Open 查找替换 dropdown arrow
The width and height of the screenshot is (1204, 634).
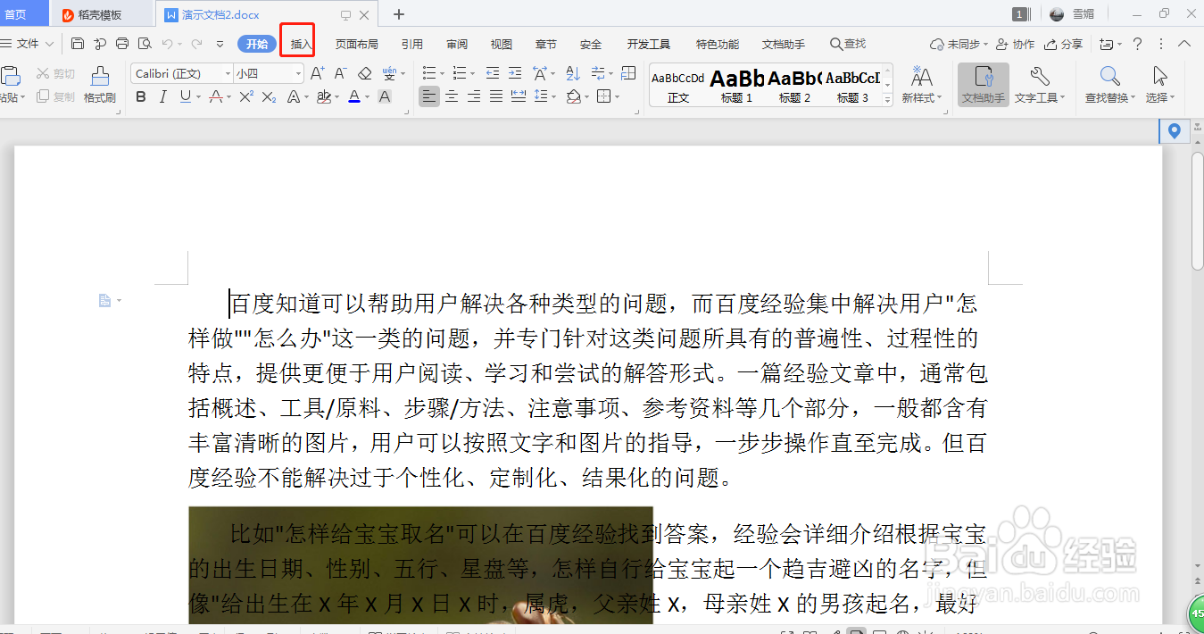pyautogui.click(x=1133, y=98)
